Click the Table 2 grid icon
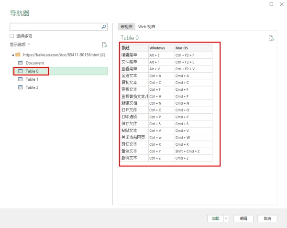 tap(20, 87)
